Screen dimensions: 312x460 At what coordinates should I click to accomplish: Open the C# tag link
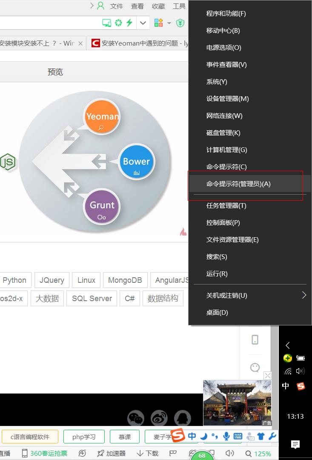point(129,298)
